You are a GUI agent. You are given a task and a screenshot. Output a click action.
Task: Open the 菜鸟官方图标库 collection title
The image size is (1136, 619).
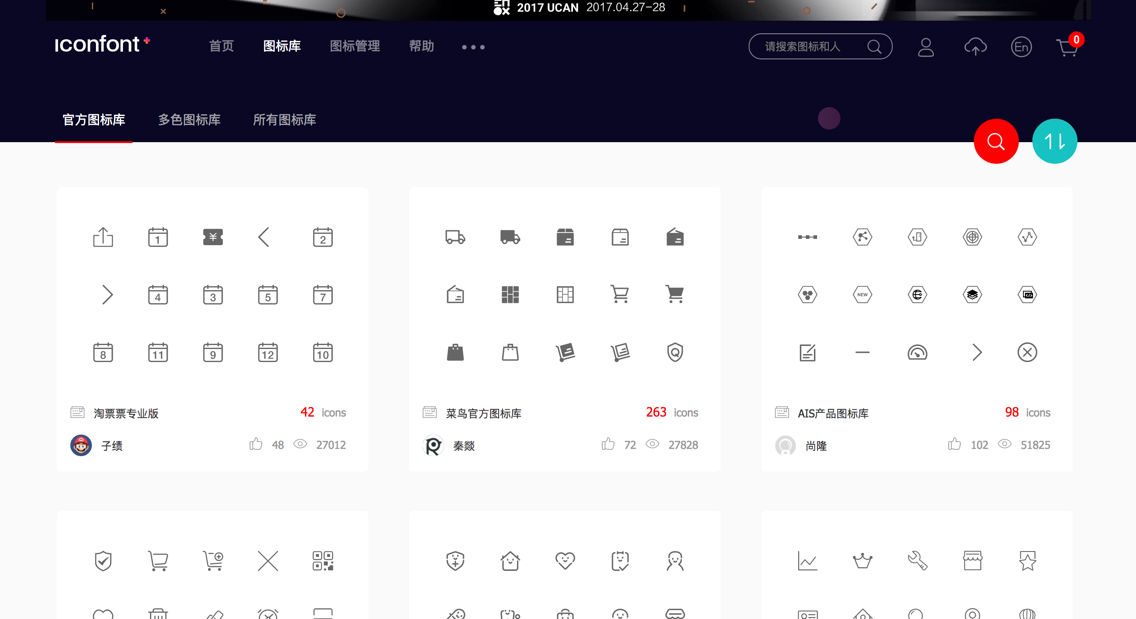pos(484,413)
